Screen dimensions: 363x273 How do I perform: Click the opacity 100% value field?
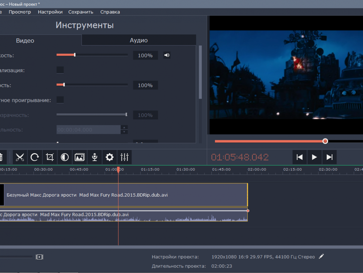coord(146,115)
